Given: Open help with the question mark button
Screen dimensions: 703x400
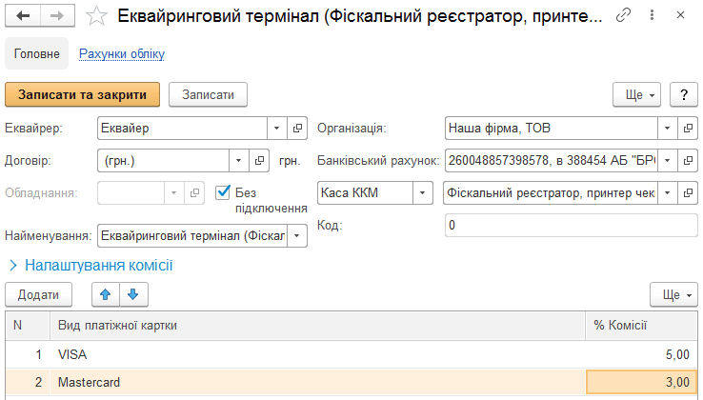Looking at the screenshot, I should [684, 94].
